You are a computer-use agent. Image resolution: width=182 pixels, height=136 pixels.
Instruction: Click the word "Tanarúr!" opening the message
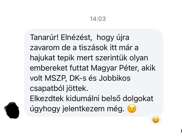pos(44,37)
